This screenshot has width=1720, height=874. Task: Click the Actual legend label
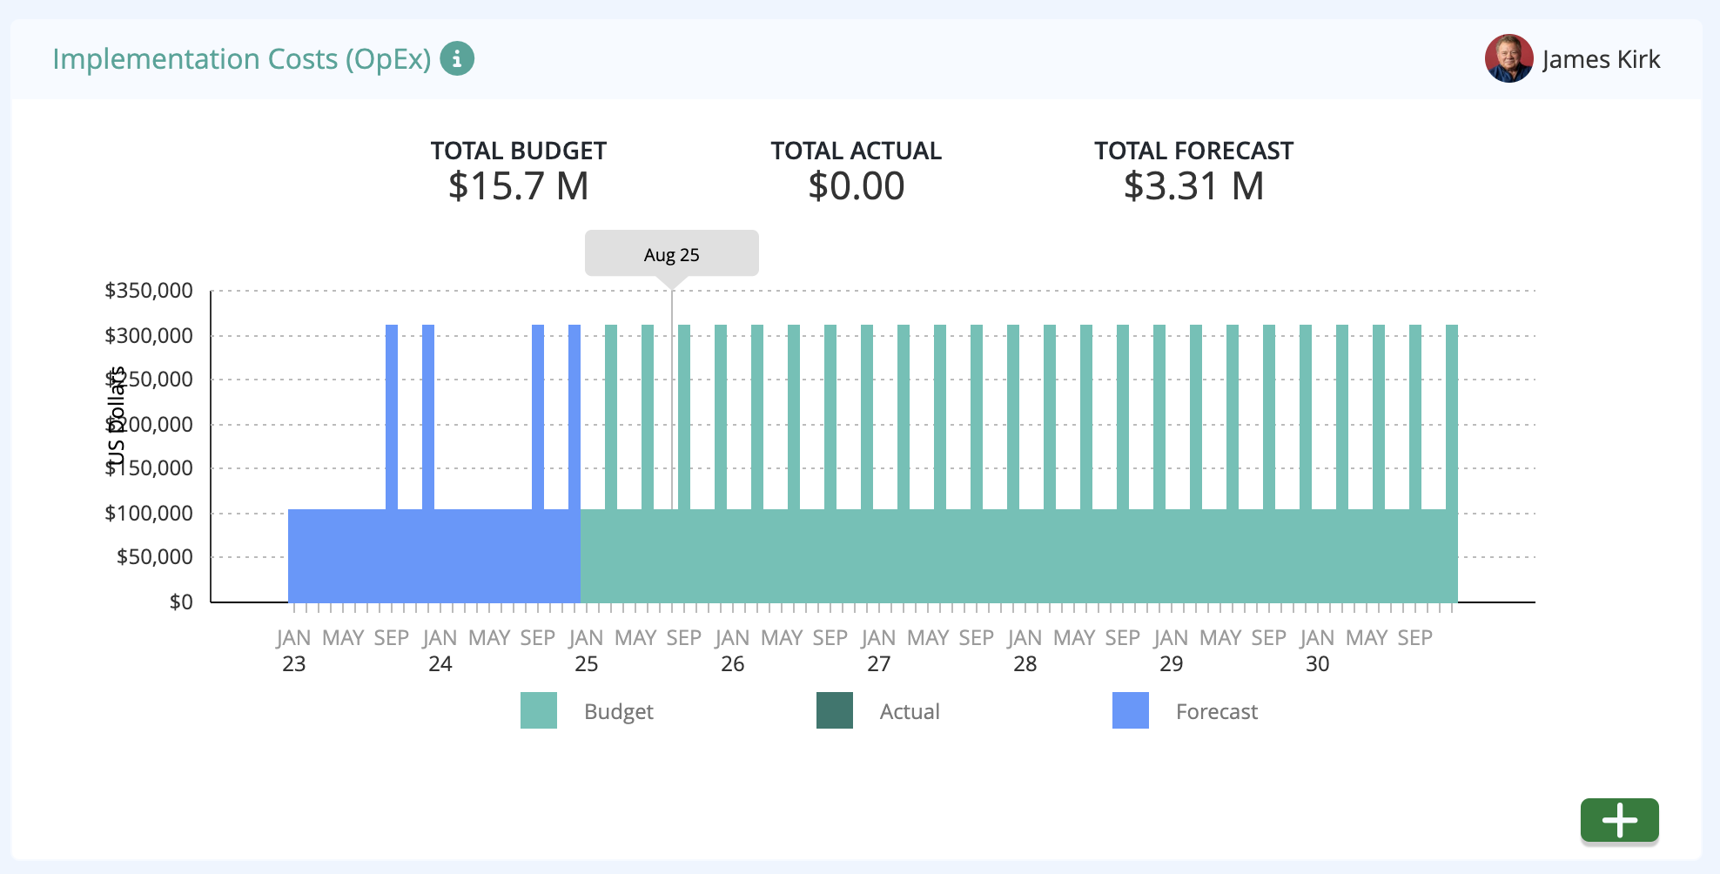pos(910,711)
